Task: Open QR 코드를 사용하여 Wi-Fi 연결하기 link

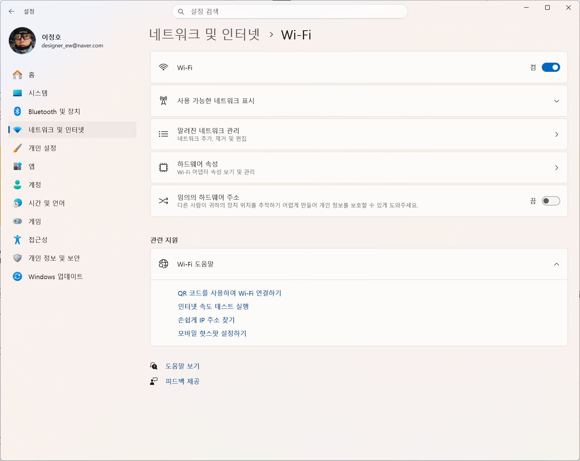Action: click(229, 293)
